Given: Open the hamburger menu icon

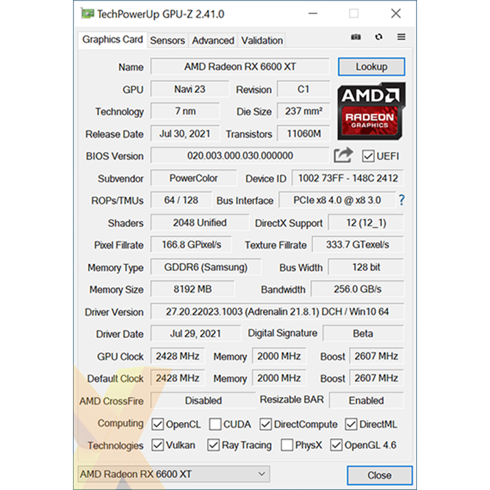Looking at the screenshot, I should [401, 37].
